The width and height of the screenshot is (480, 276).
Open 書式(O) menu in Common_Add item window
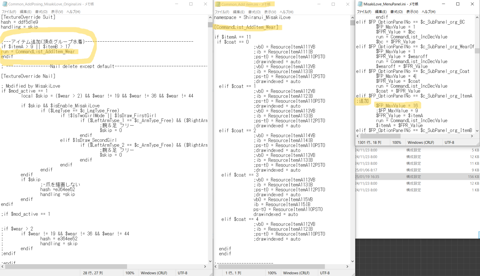(x=254, y=12)
